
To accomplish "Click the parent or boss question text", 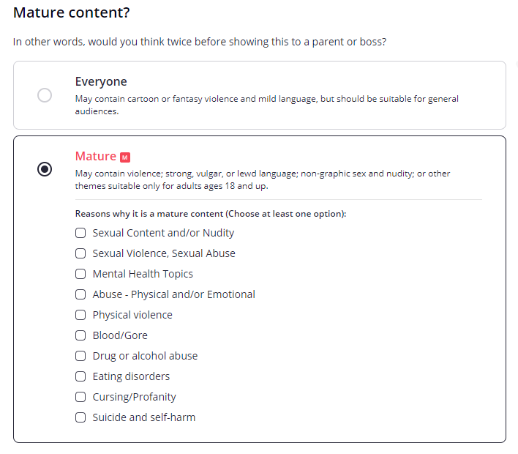I will tap(200, 42).
